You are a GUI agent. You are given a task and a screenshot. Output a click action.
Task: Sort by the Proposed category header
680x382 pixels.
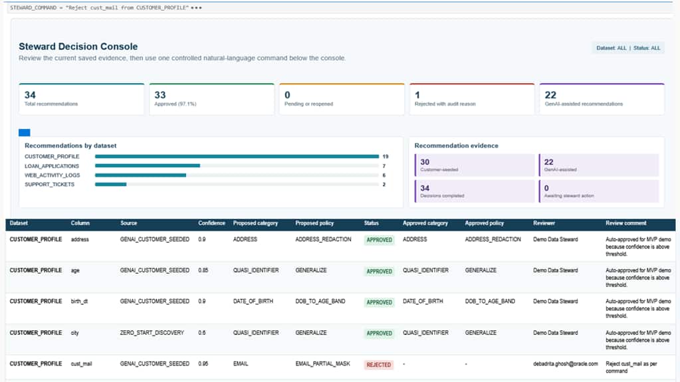click(255, 223)
